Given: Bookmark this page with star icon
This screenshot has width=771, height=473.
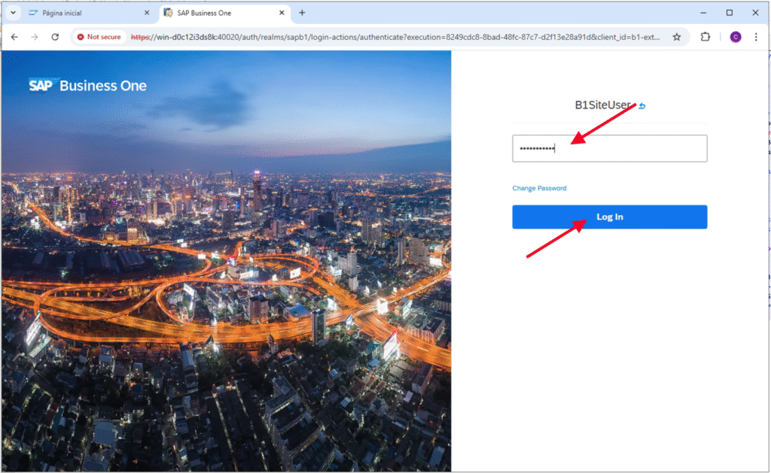Looking at the screenshot, I should tap(676, 37).
